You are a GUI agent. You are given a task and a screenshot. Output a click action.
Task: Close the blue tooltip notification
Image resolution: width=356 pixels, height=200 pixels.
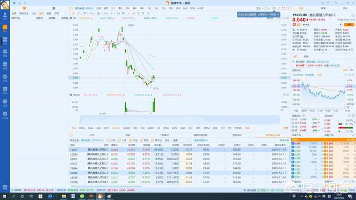[278, 14]
